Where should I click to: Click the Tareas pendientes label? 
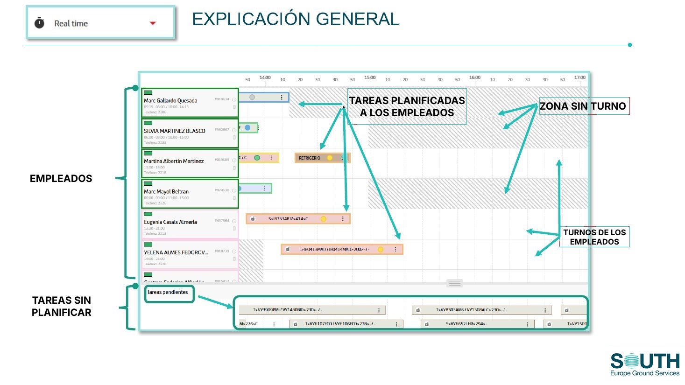(167, 292)
